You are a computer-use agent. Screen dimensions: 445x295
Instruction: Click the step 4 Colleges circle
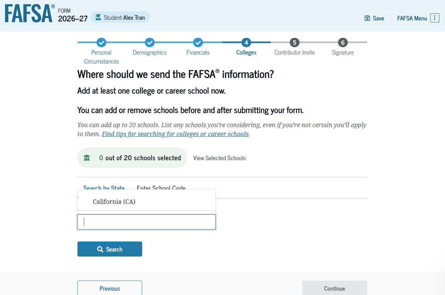pyautogui.click(x=246, y=42)
